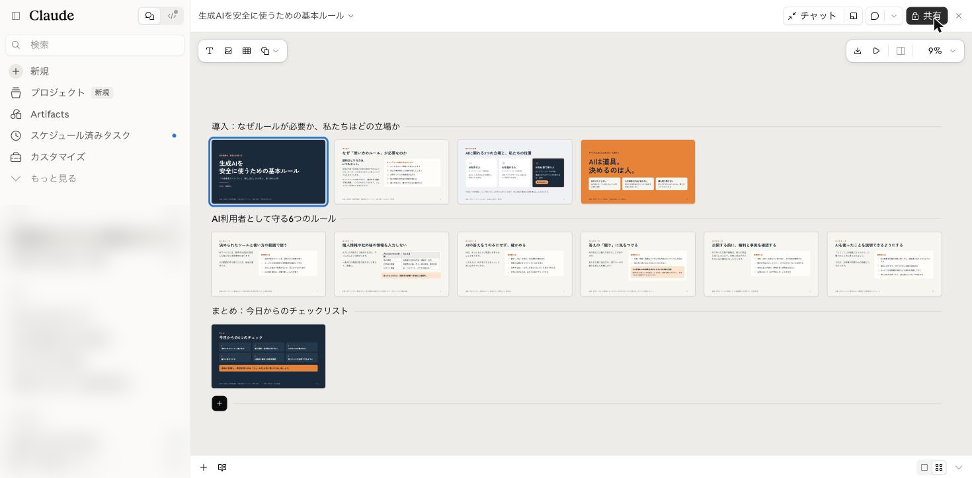Start a new chat with 新規
Image resolution: width=972 pixels, height=478 pixels.
pyautogui.click(x=95, y=71)
